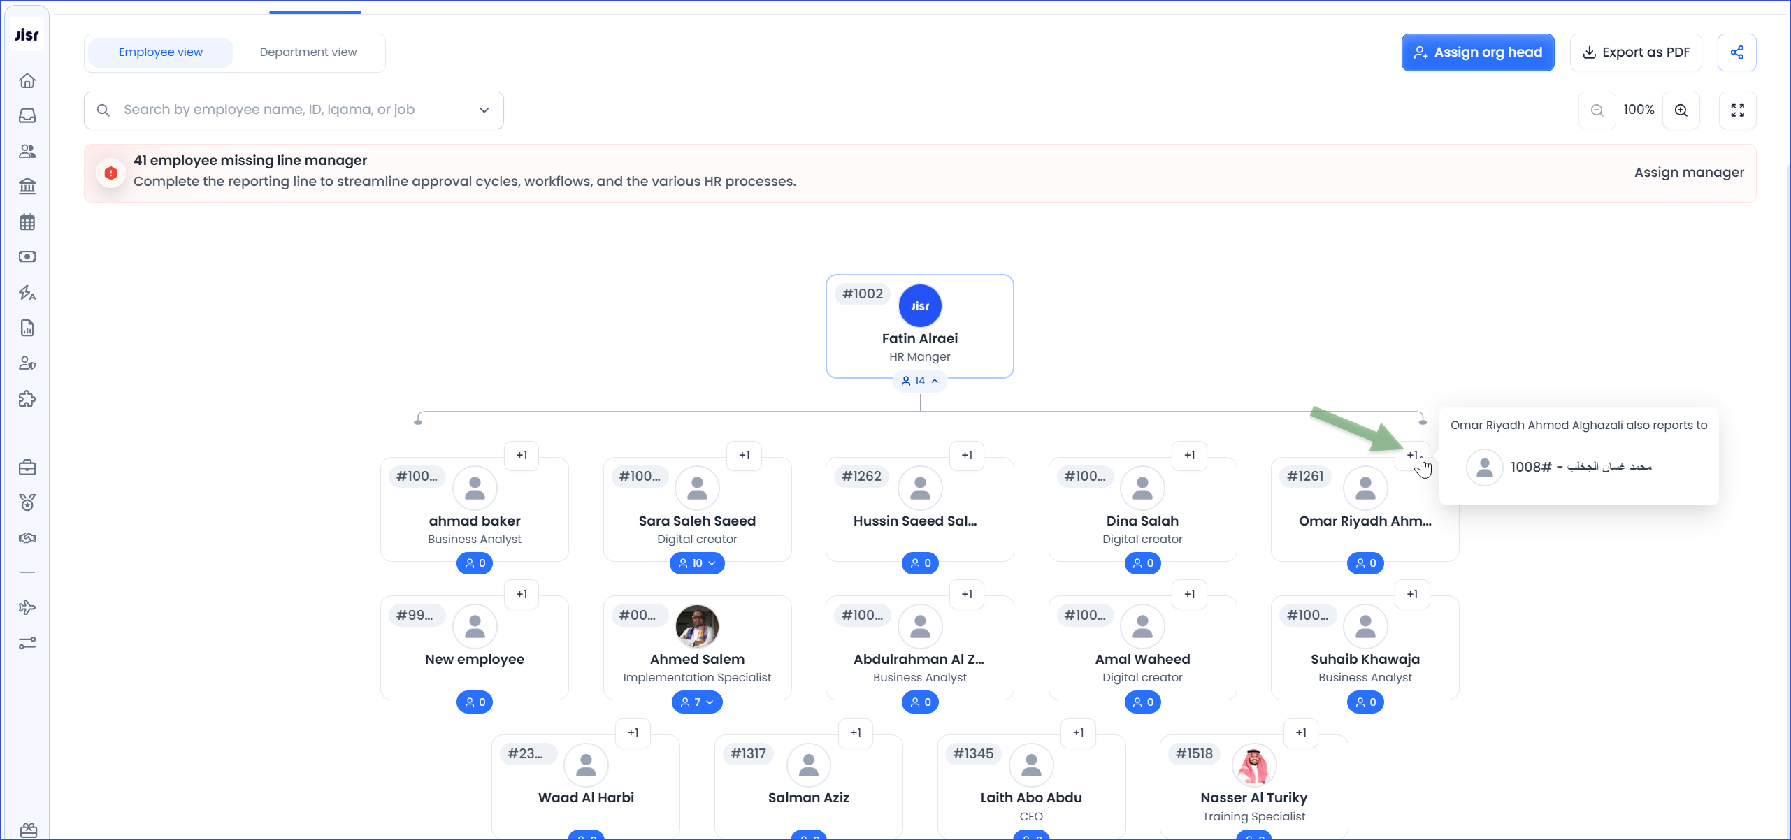1791x840 pixels.
Task: Open the home icon in sidebar
Action: click(x=27, y=80)
